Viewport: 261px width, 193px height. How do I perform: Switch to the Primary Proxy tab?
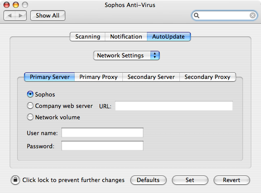(98, 77)
